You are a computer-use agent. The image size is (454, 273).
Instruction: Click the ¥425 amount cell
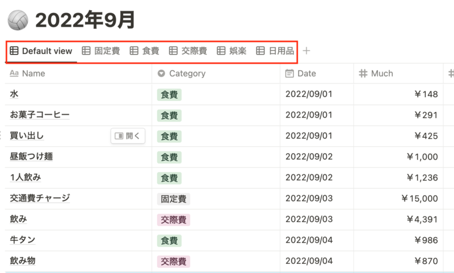[x=398, y=136]
